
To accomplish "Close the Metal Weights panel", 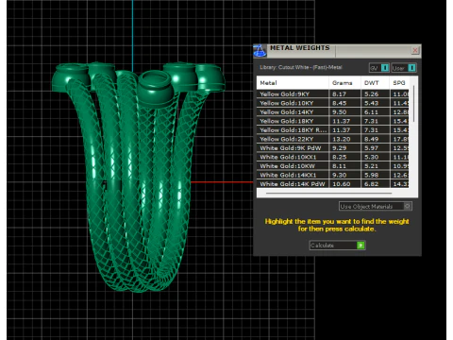I will pyautogui.click(x=415, y=50).
